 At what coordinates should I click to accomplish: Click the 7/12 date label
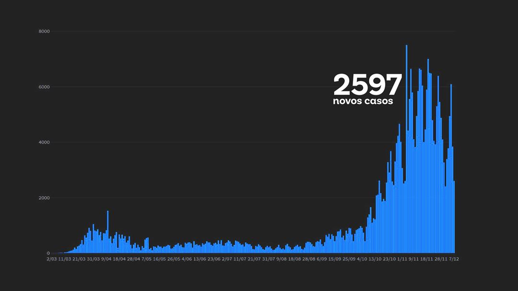pyautogui.click(x=454, y=259)
